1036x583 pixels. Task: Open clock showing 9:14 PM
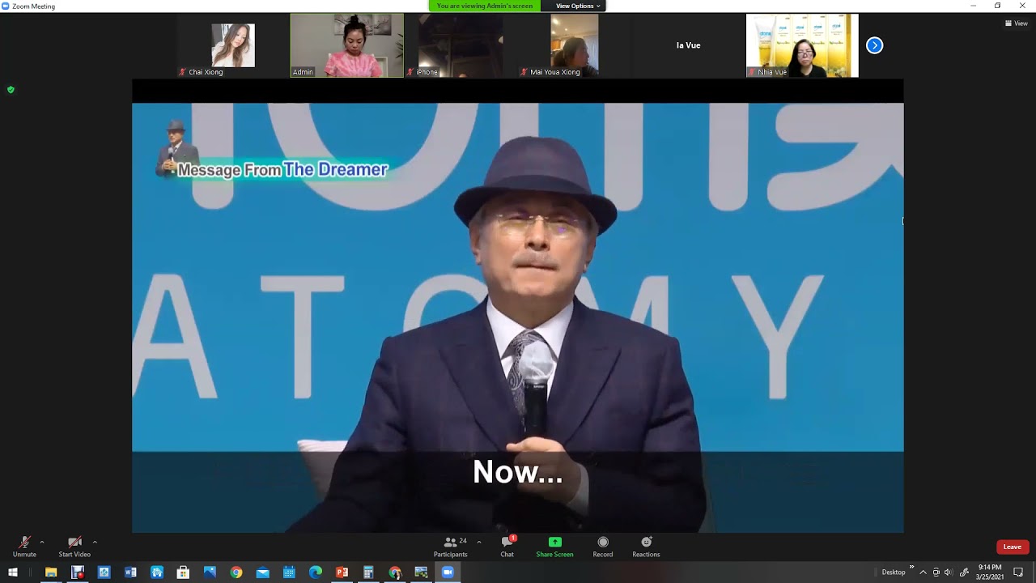[990, 572]
